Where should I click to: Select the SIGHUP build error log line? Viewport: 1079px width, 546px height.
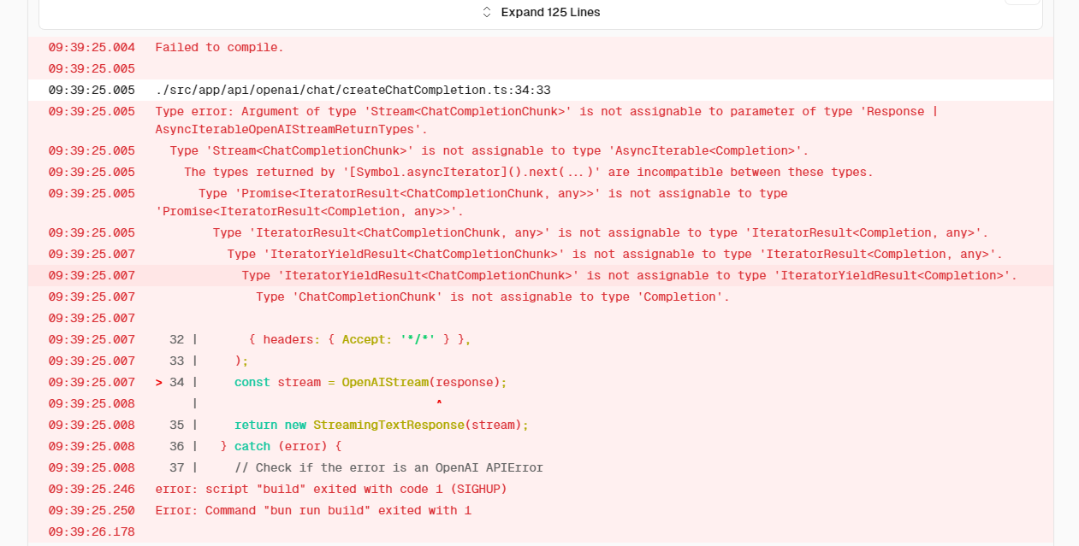pyautogui.click(x=329, y=489)
